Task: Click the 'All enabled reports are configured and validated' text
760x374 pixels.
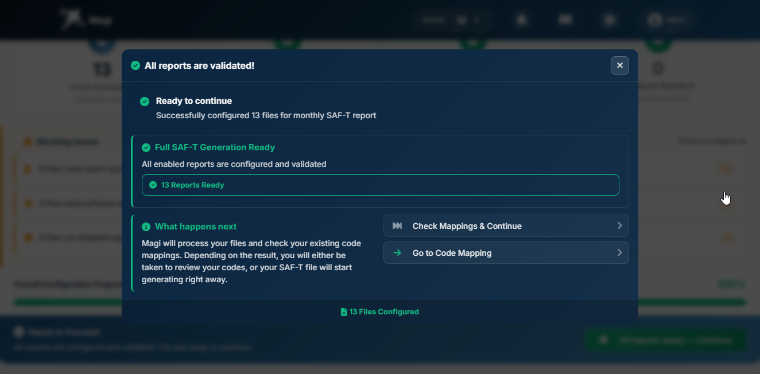Action: point(234,164)
